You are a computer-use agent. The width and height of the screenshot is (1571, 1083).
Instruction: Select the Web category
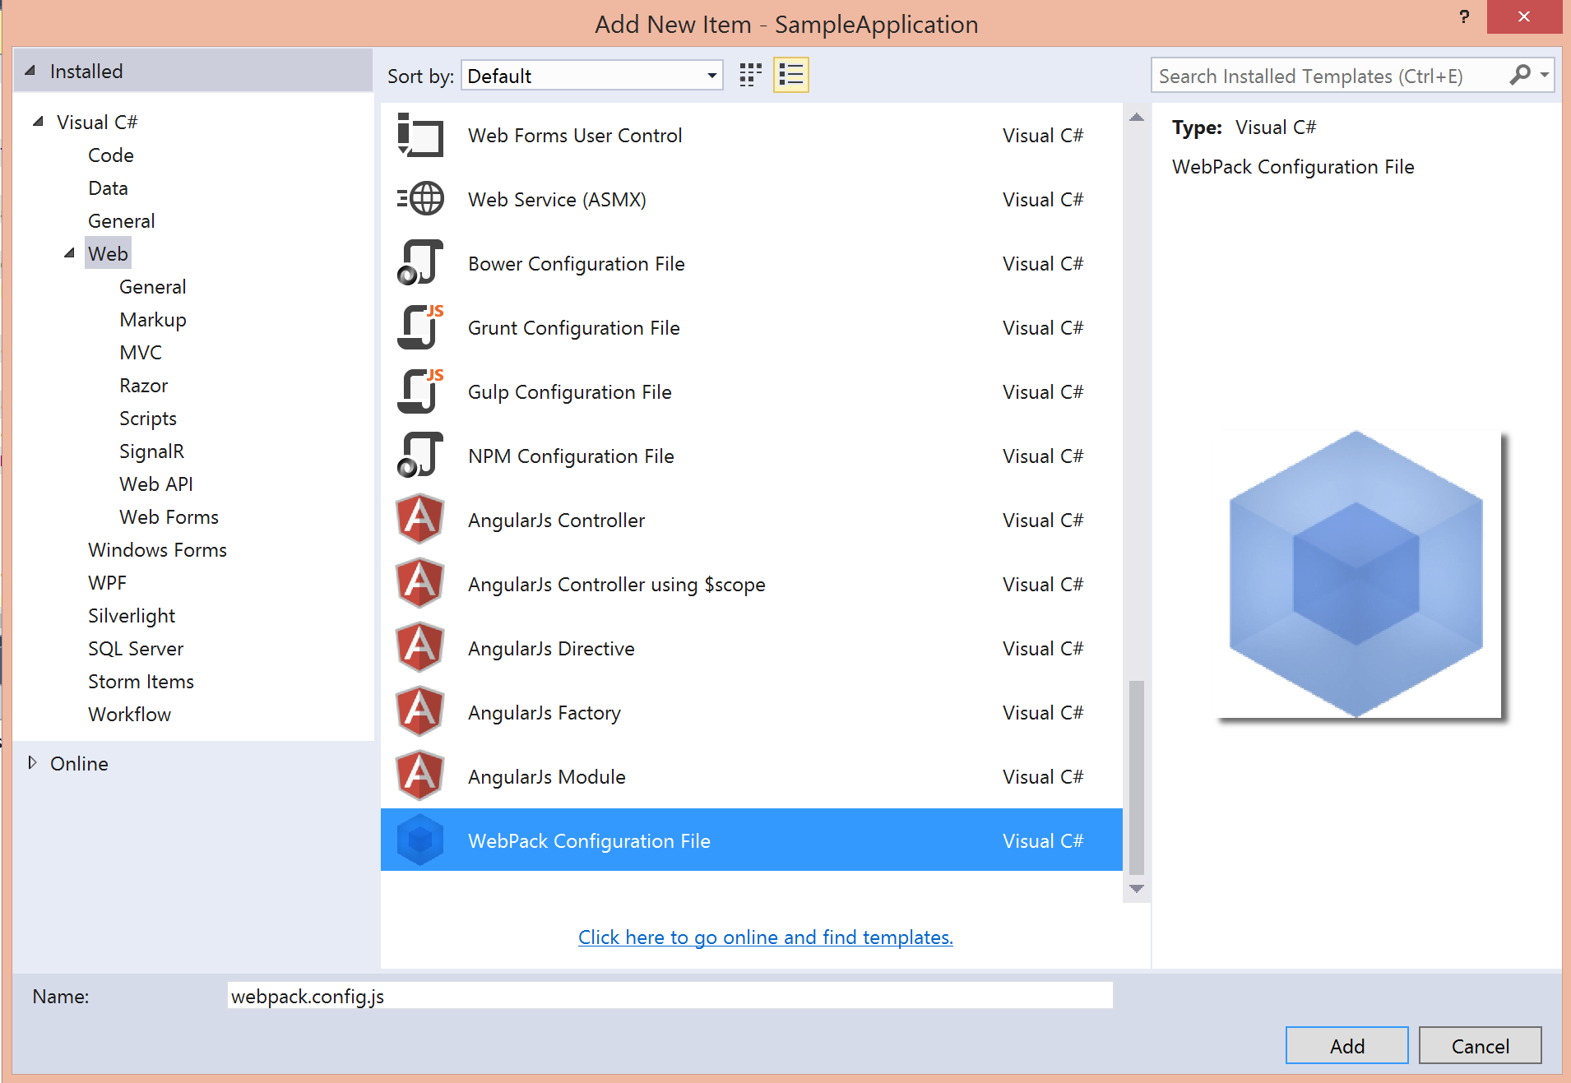point(108,253)
